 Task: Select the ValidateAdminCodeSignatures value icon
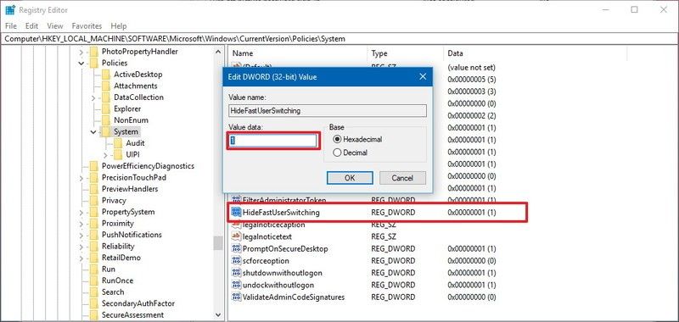coord(237,297)
